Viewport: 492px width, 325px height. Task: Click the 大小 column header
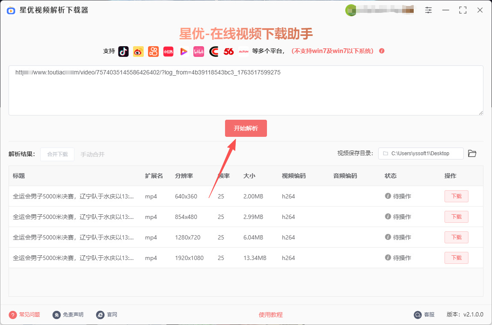[x=249, y=176]
